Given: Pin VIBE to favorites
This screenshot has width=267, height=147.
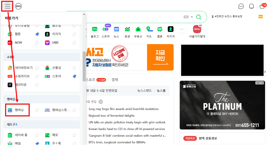Looking at the screenshot, I should pyautogui.click(x=74, y=42).
